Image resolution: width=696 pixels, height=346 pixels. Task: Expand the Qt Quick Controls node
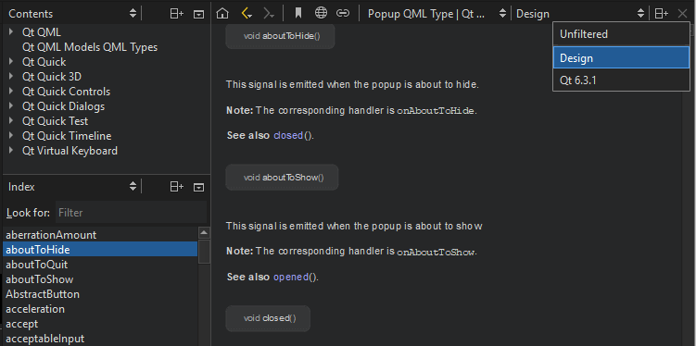tap(11, 92)
